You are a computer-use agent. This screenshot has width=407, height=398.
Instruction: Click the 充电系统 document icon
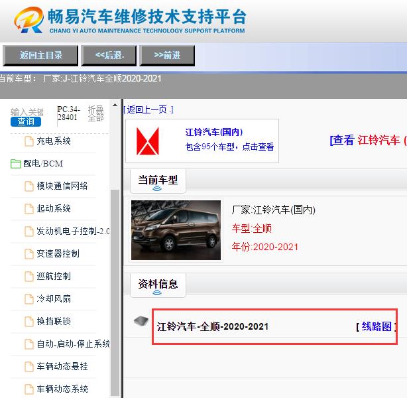click(29, 141)
